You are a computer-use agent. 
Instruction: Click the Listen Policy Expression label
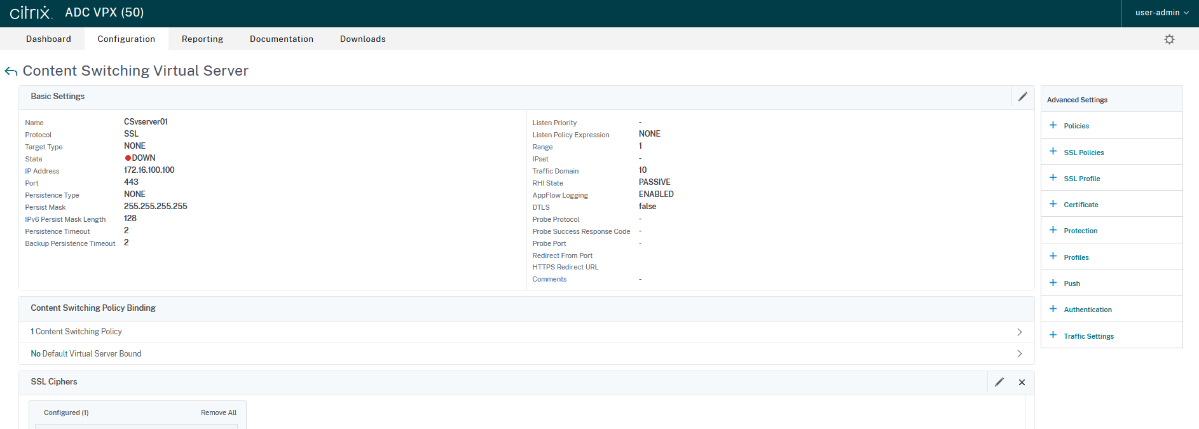point(571,135)
